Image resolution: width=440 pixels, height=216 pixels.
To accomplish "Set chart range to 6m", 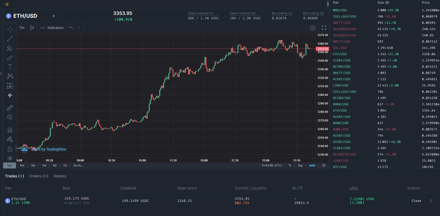I will [x=22, y=165].
